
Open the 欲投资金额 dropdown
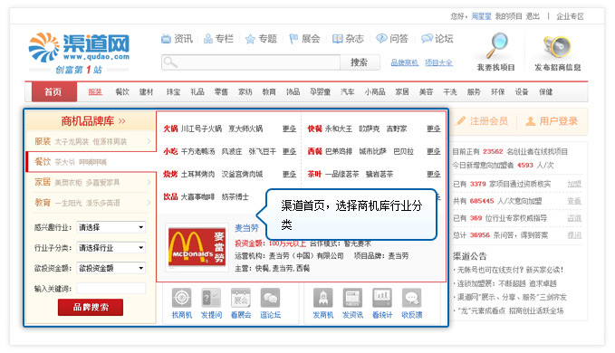[111, 268]
